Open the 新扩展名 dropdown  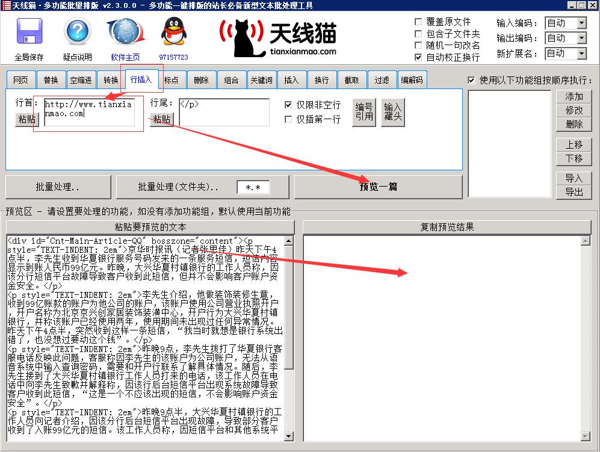[581, 53]
